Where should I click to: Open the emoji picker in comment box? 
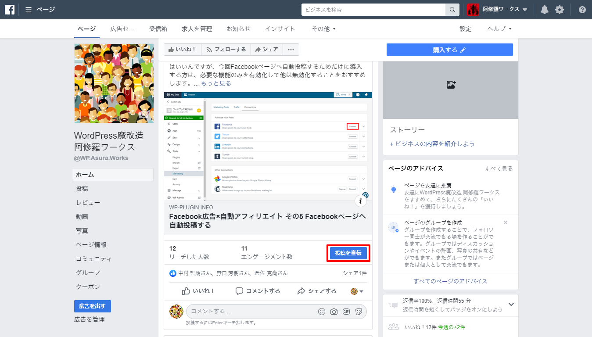click(x=322, y=312)
